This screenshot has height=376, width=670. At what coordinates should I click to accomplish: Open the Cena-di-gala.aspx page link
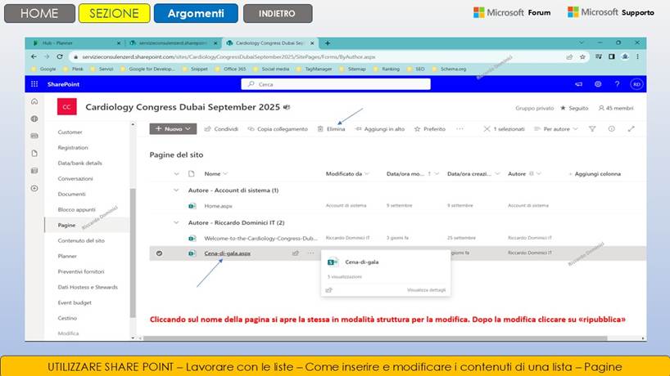click(228, 253)
